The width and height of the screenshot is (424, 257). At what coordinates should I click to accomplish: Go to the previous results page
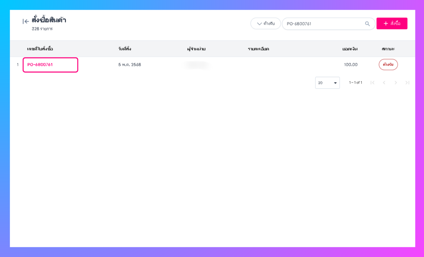[384, 82]
